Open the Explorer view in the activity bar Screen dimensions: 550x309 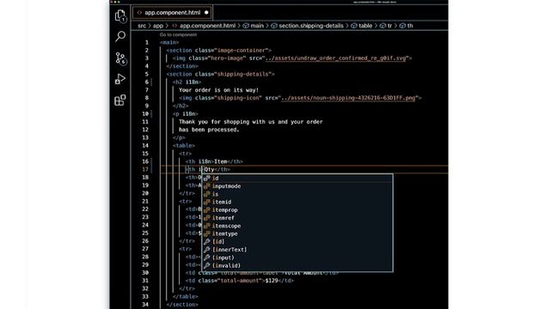coord(120,15)
